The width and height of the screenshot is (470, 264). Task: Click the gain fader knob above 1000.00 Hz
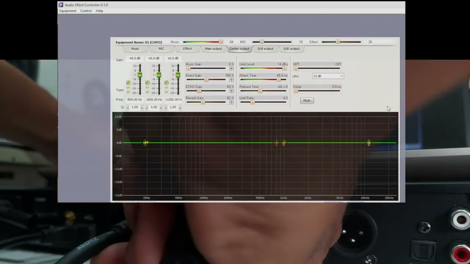159,75
